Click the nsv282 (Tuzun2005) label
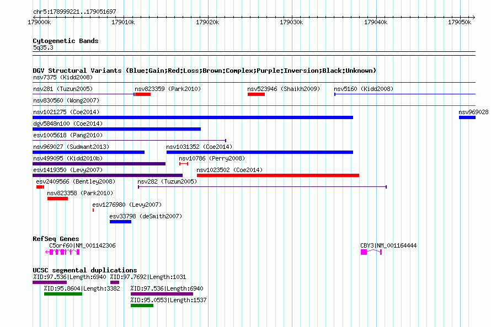The width and height of the screenshot is (491, 327). pyautogui.click(x=167, y=181)
